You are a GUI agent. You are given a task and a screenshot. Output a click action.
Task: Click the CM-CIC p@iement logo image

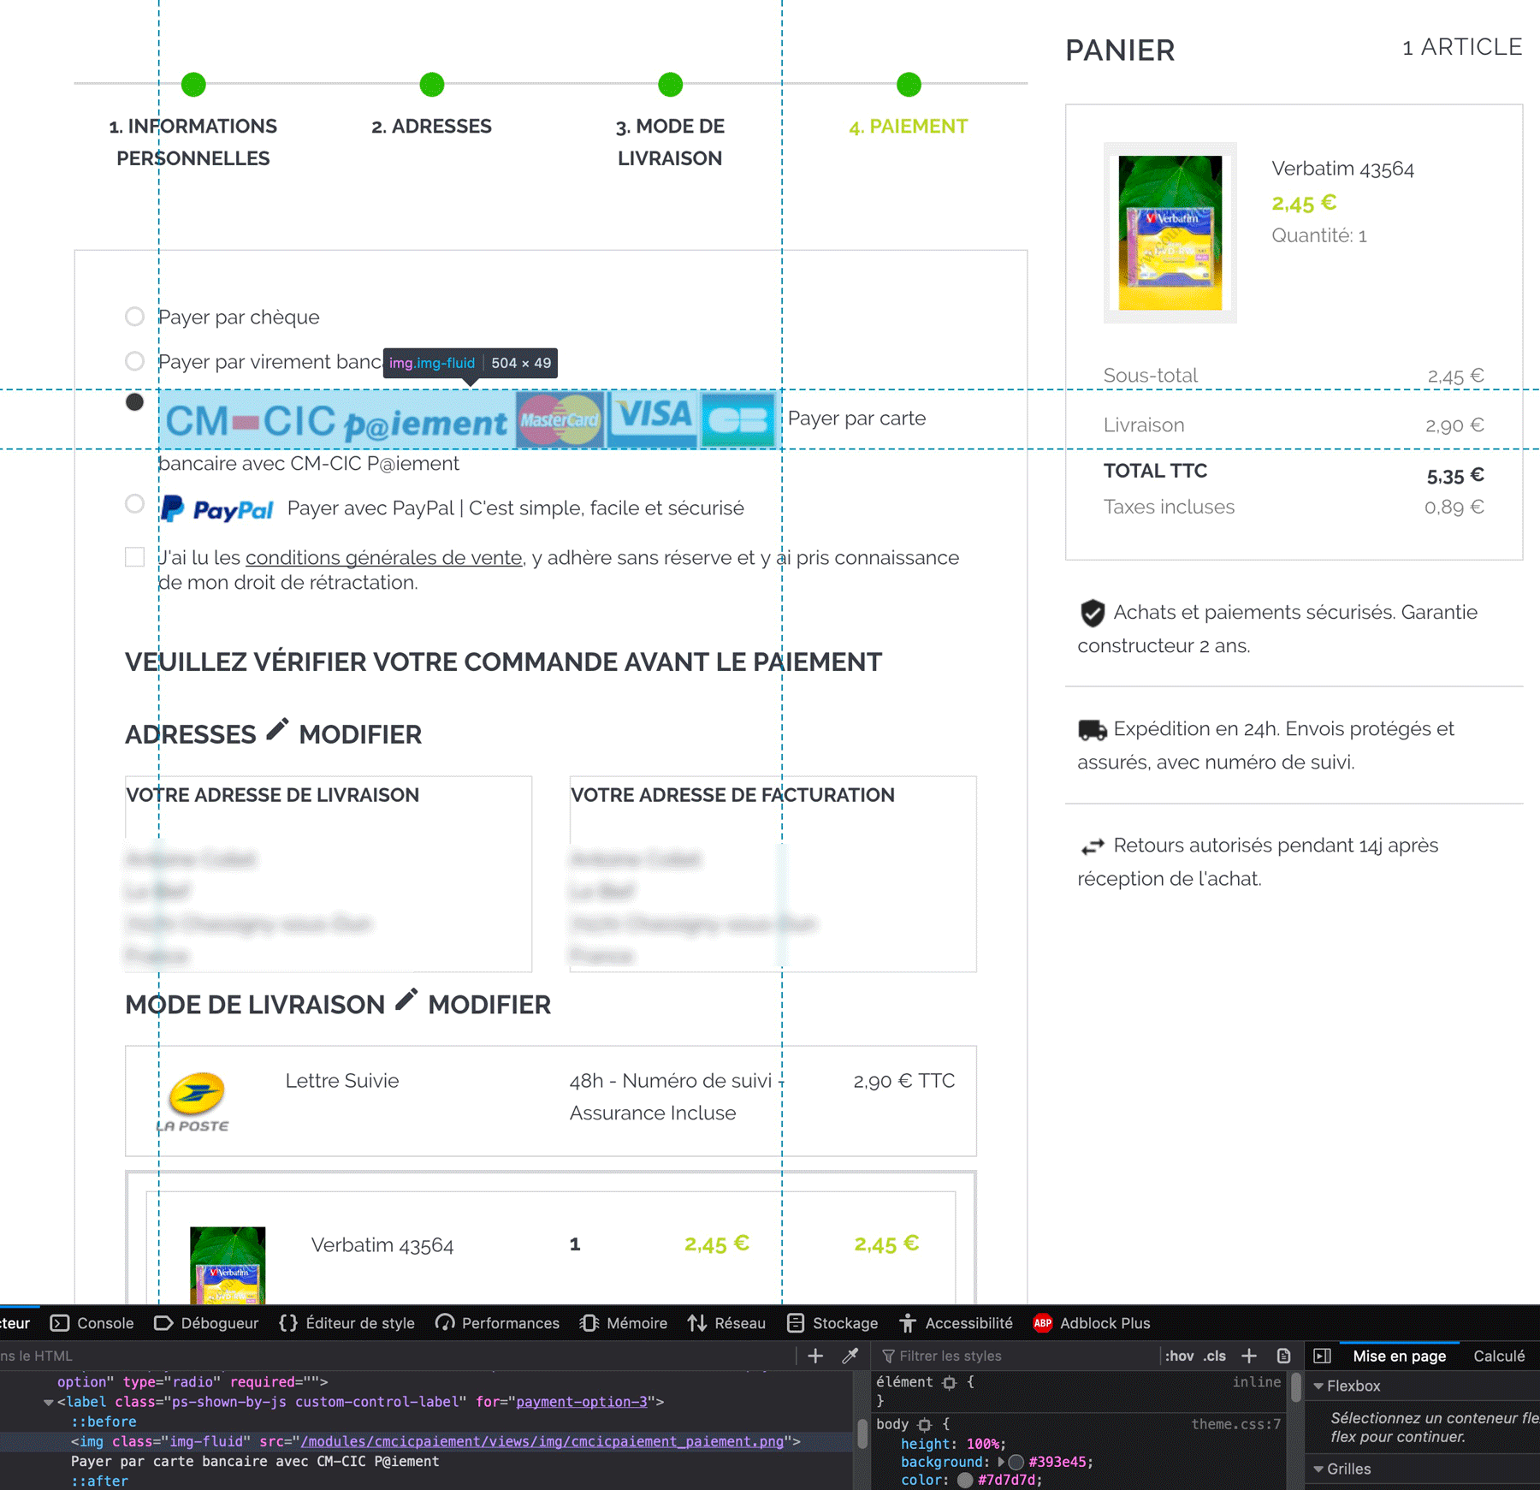click(470, 419)
